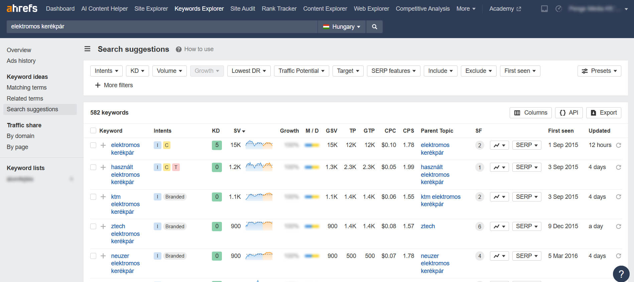Open the trend chart button in ktm row
The width and height of the screenshot is (634, 282).
[499, 197]
